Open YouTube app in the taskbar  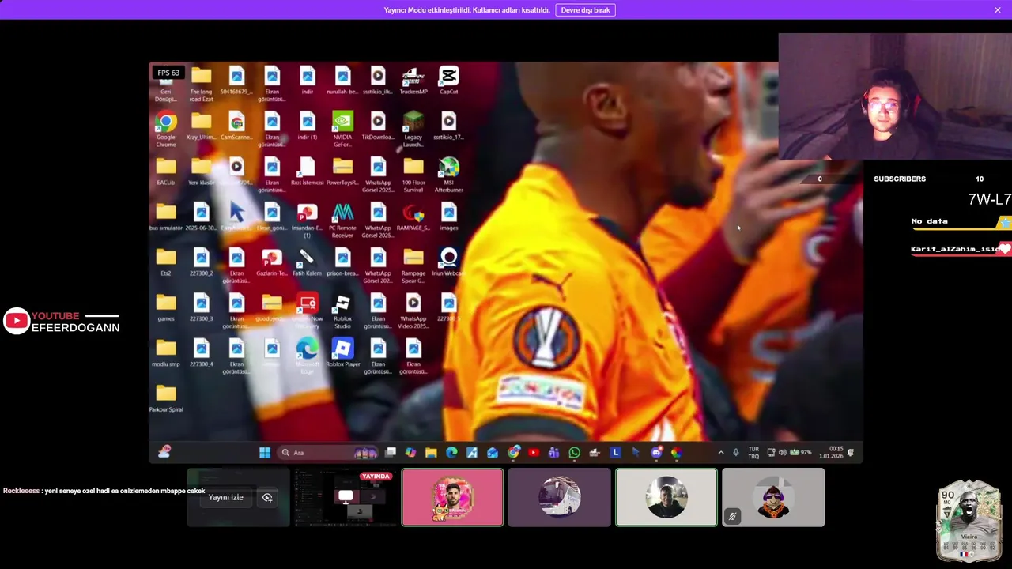[x=534, y=452]
